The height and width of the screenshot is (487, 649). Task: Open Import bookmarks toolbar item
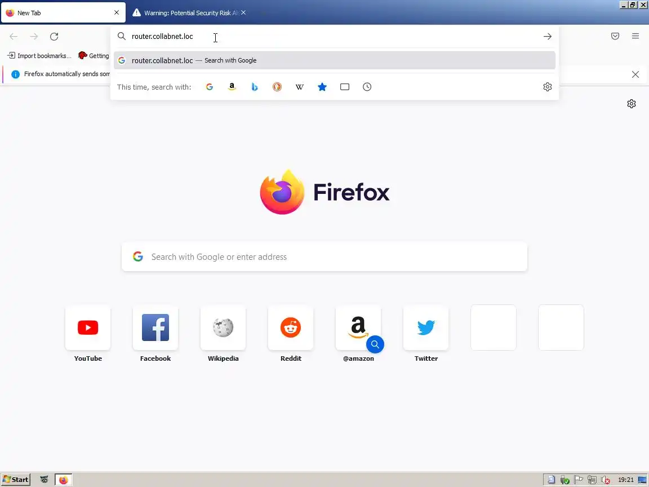(39, 55)
